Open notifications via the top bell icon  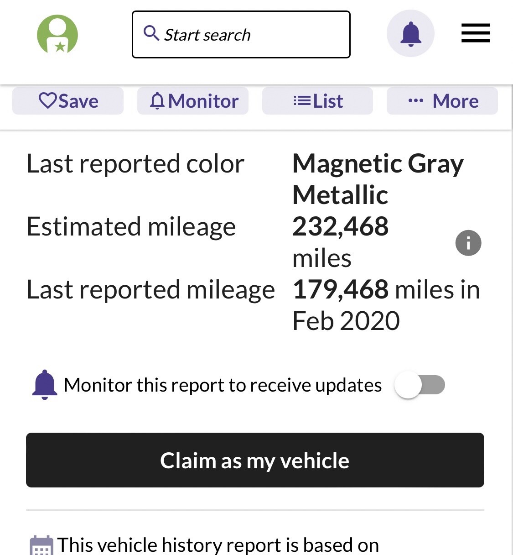click(410, 34)
